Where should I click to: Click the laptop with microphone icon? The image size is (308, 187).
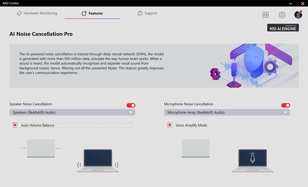click(x=252, y=161)
